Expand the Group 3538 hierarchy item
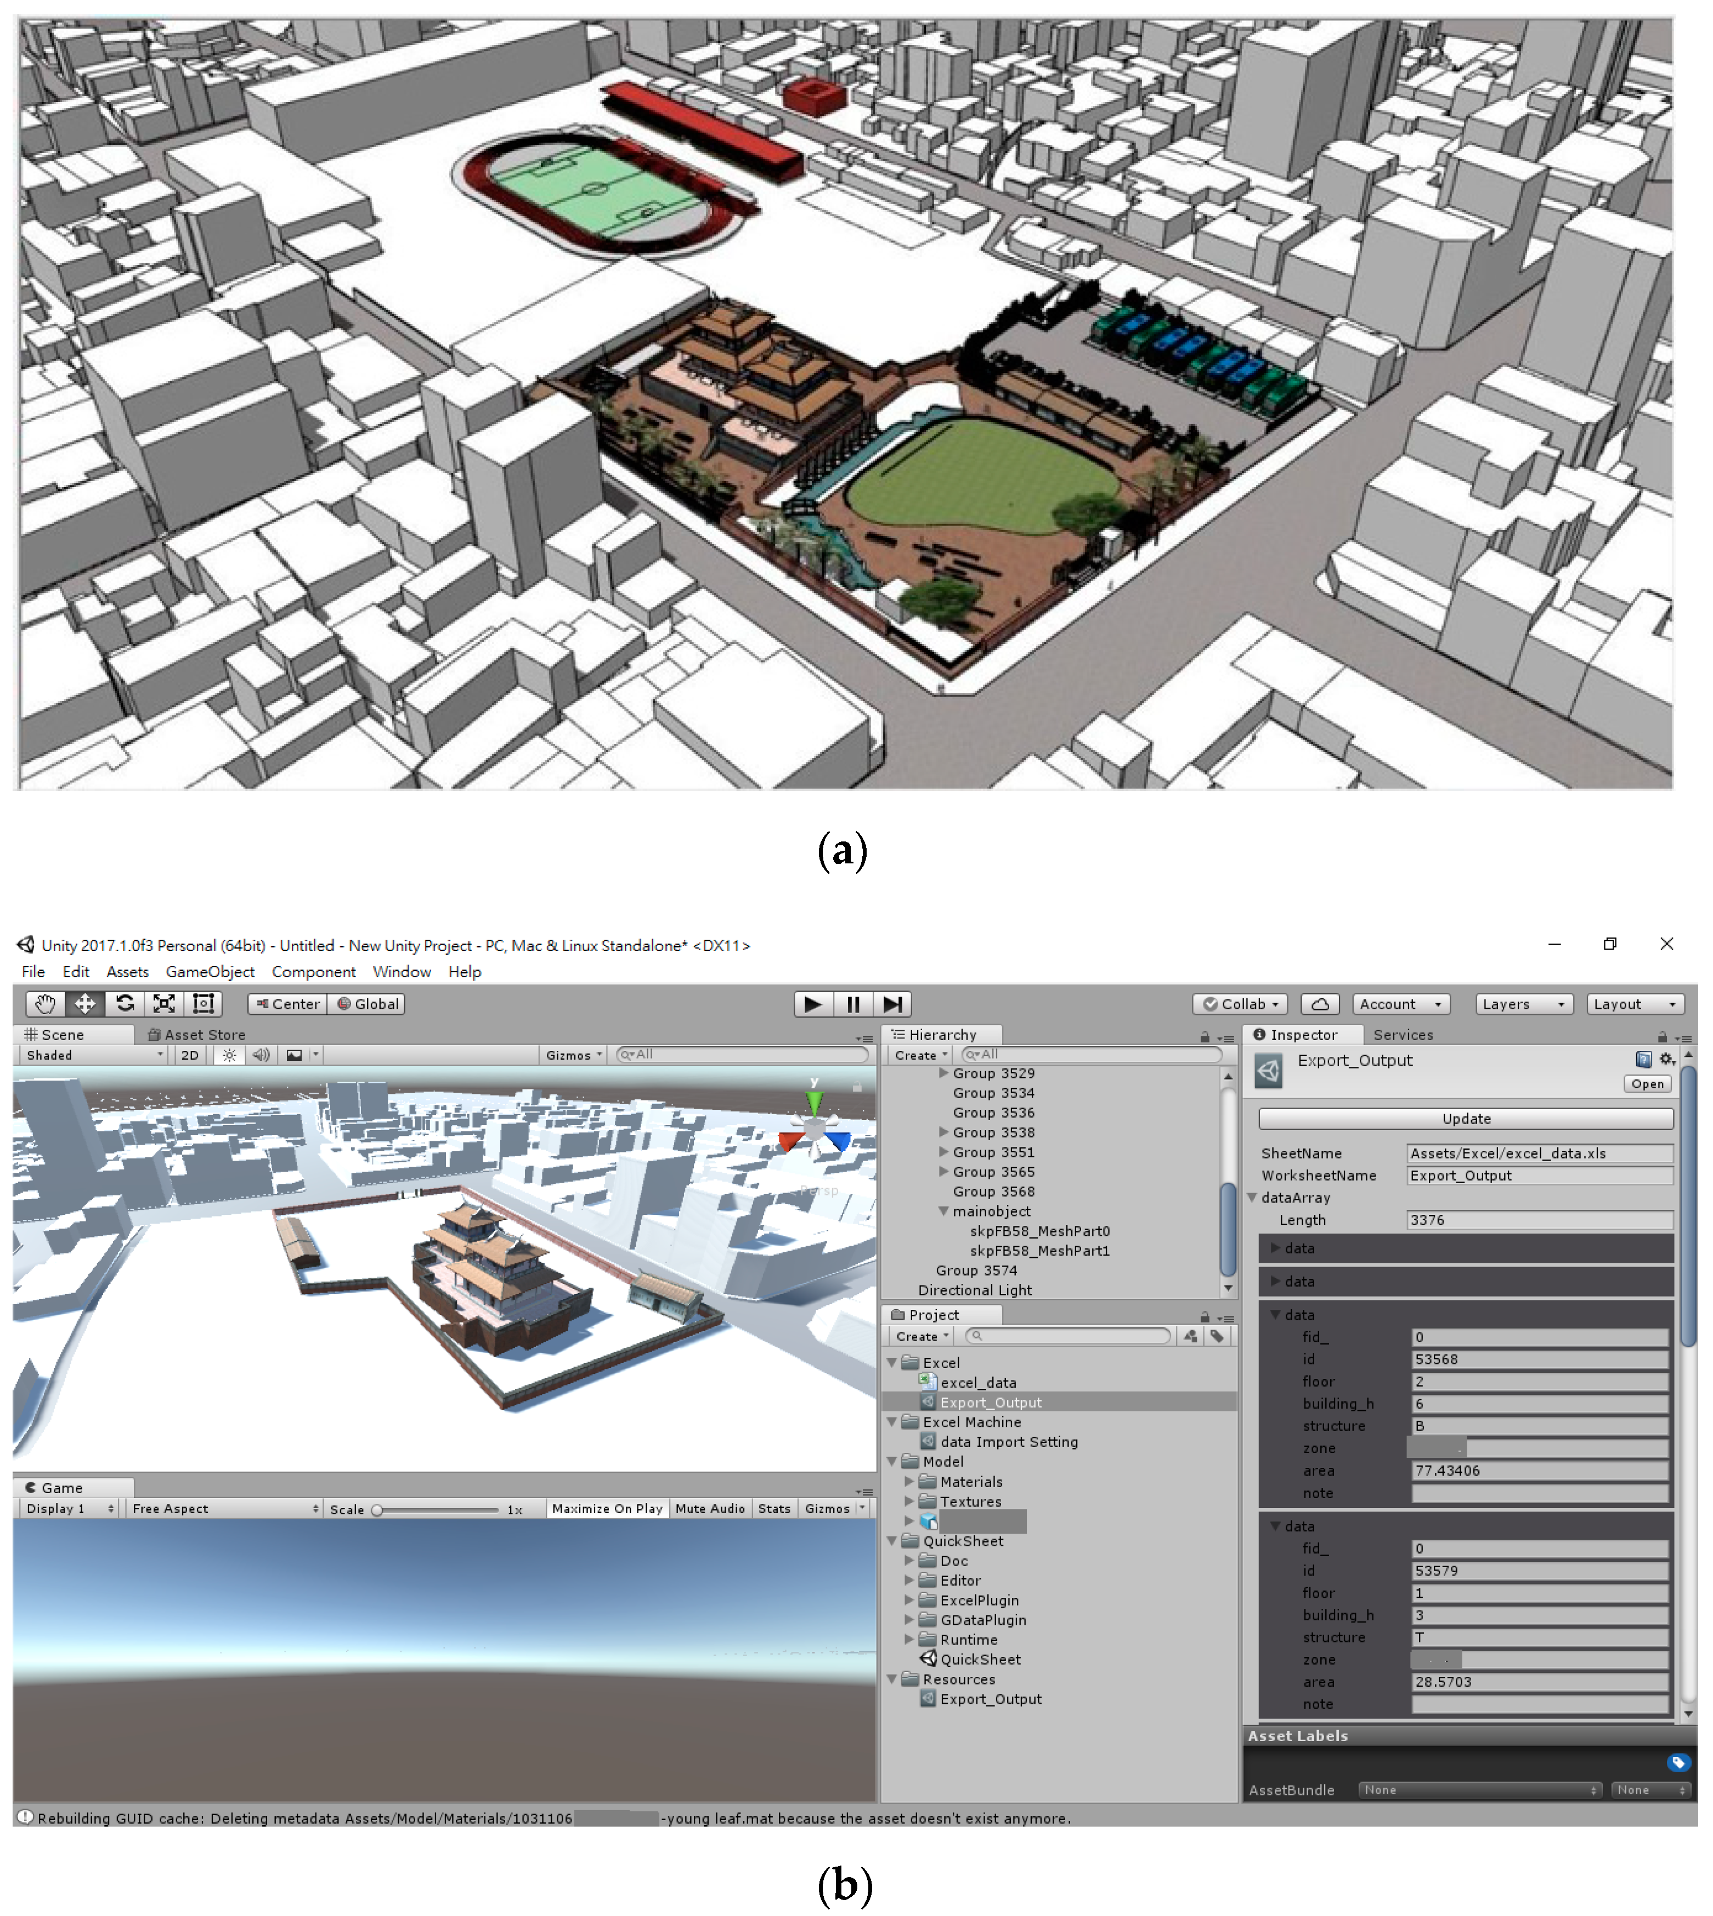This screenshot has height=1916, width=1713. pyautogui.click(x=943, y=1133)
